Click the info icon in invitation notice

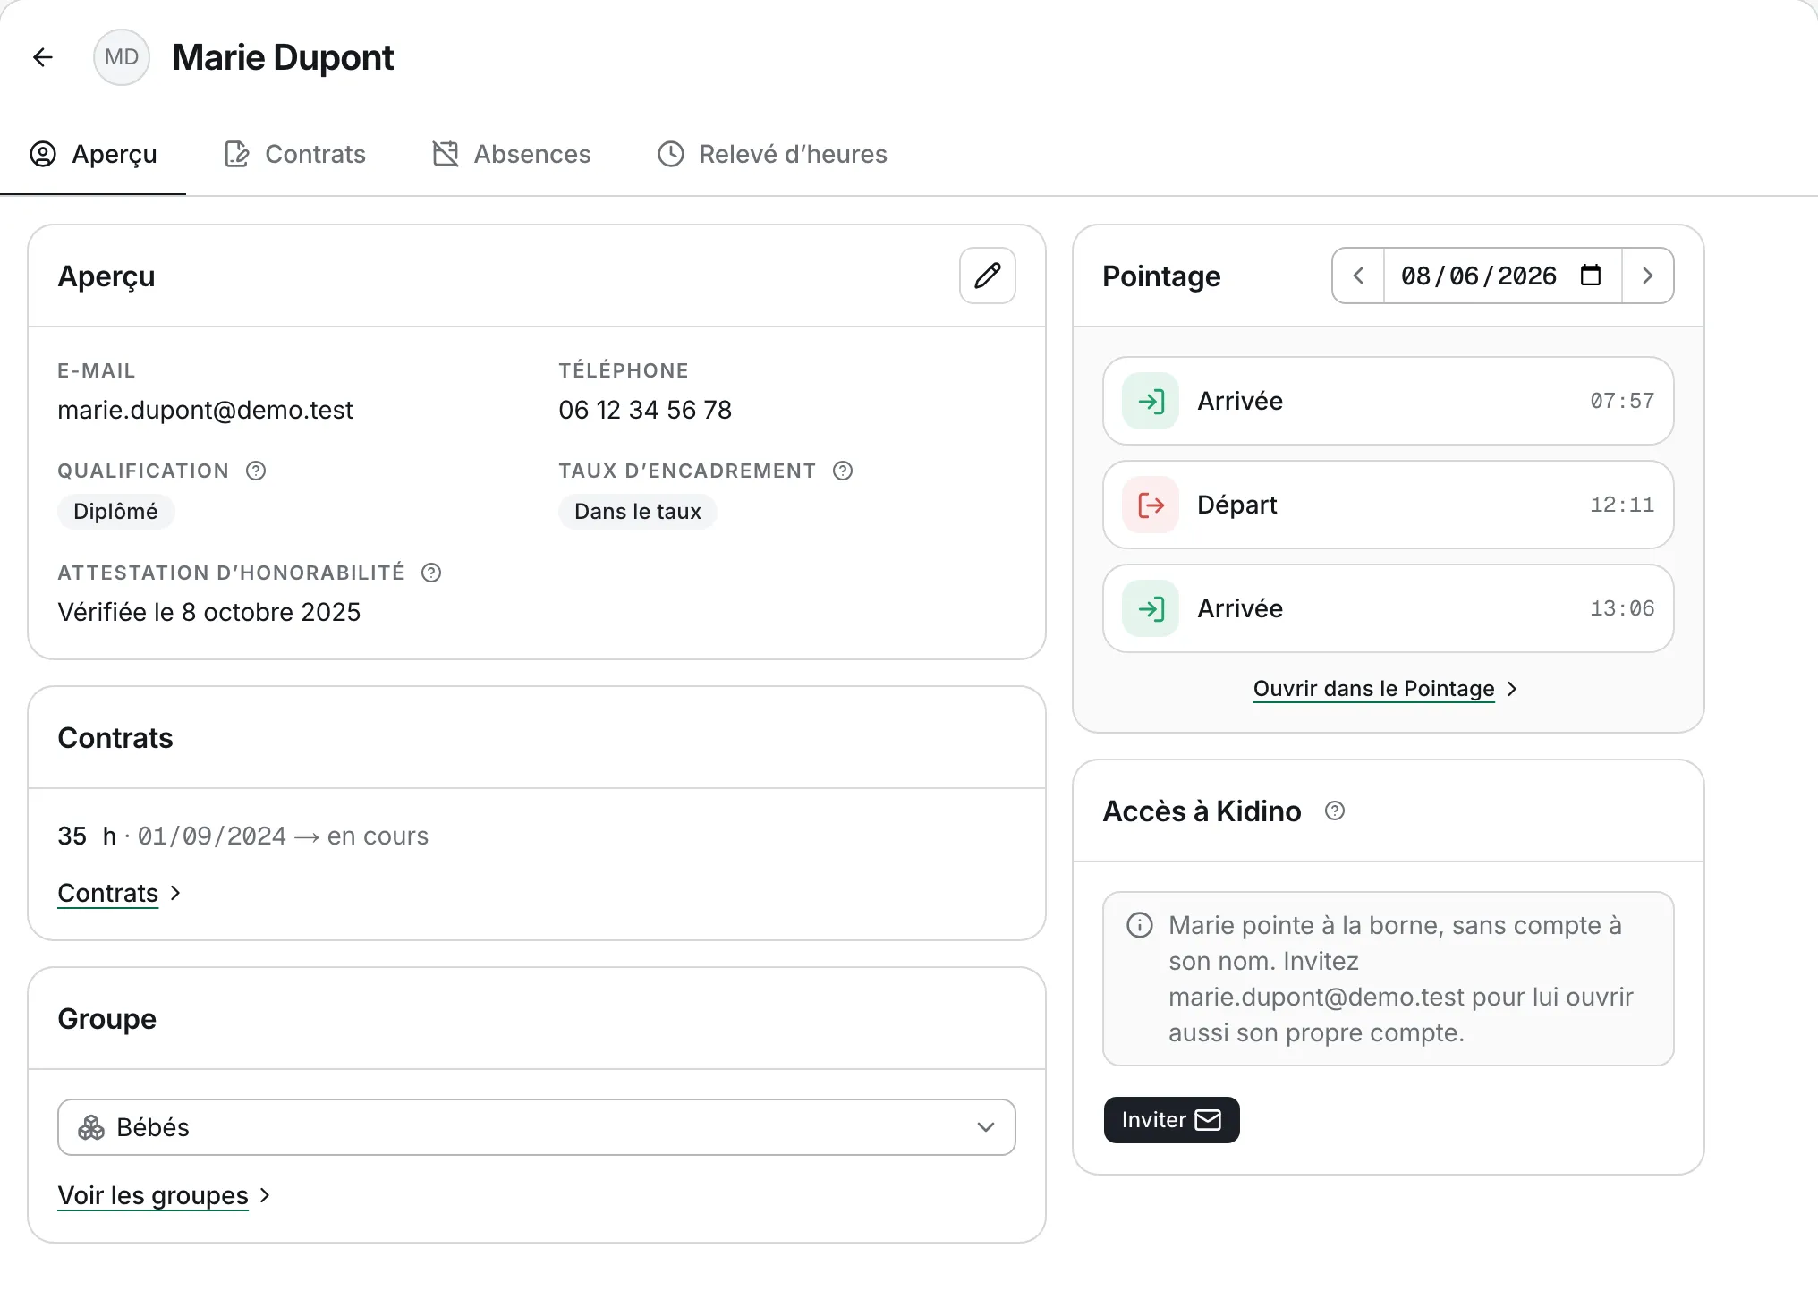click(1140, 925)
